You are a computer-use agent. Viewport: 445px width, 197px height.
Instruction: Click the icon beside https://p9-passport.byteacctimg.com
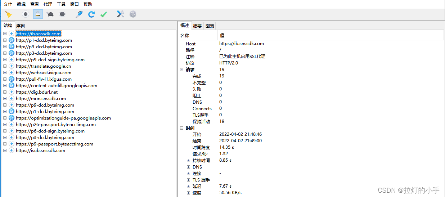click(x=11, y=144)
